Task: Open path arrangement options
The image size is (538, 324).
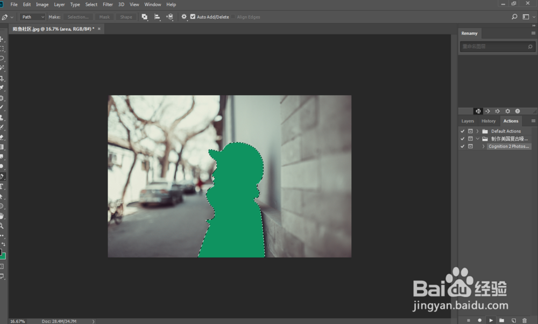Action: [169, 17]
